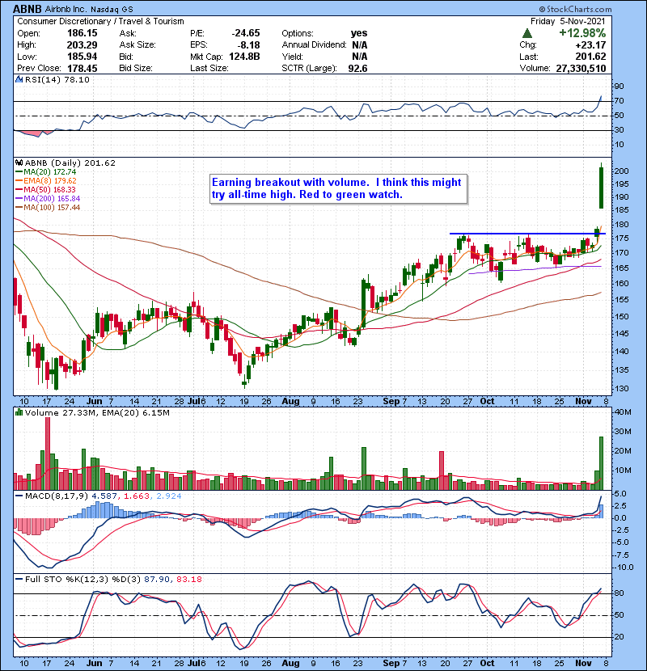
Task: Click the 40M volume axis label
Action: point(623,412)
